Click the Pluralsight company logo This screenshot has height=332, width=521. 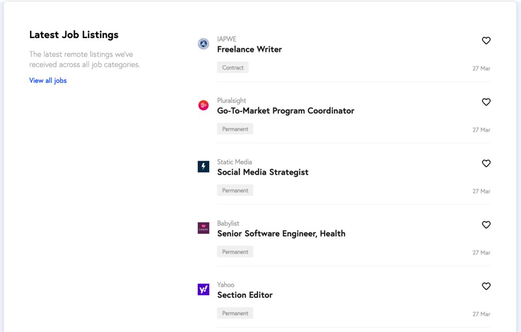(x=204, y=105)
